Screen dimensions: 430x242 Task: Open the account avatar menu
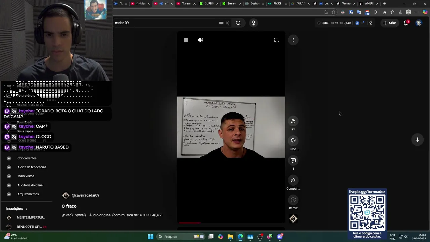(418, 23)
